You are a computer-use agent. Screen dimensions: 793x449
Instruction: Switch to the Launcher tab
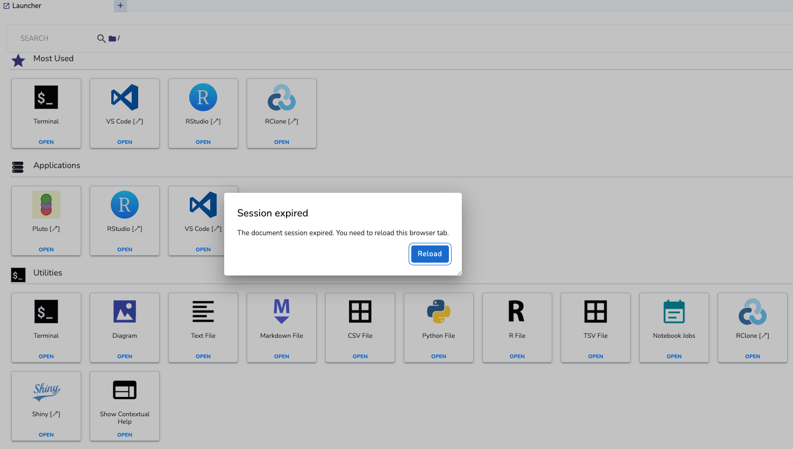(x=22, y=5)
